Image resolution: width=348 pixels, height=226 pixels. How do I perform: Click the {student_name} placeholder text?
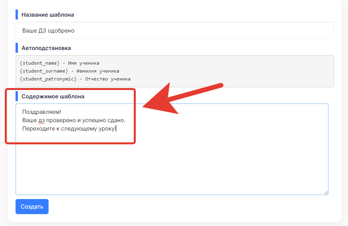pyautogui.click(x=39, y=63)
